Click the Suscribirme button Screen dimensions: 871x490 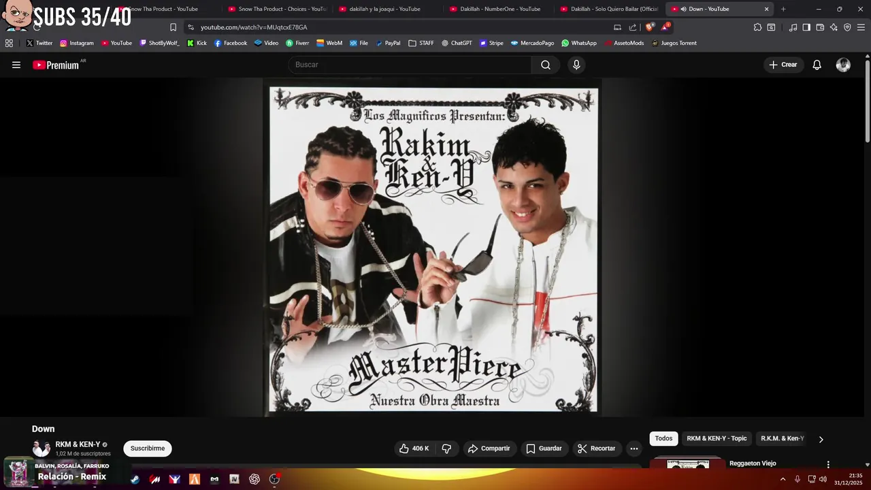click(x=148, y=448)
